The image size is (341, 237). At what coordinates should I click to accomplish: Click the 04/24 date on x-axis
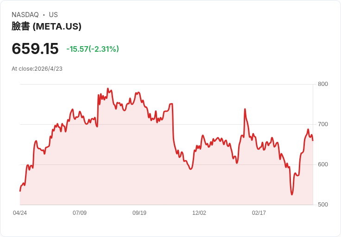click(x=20, y=213)
